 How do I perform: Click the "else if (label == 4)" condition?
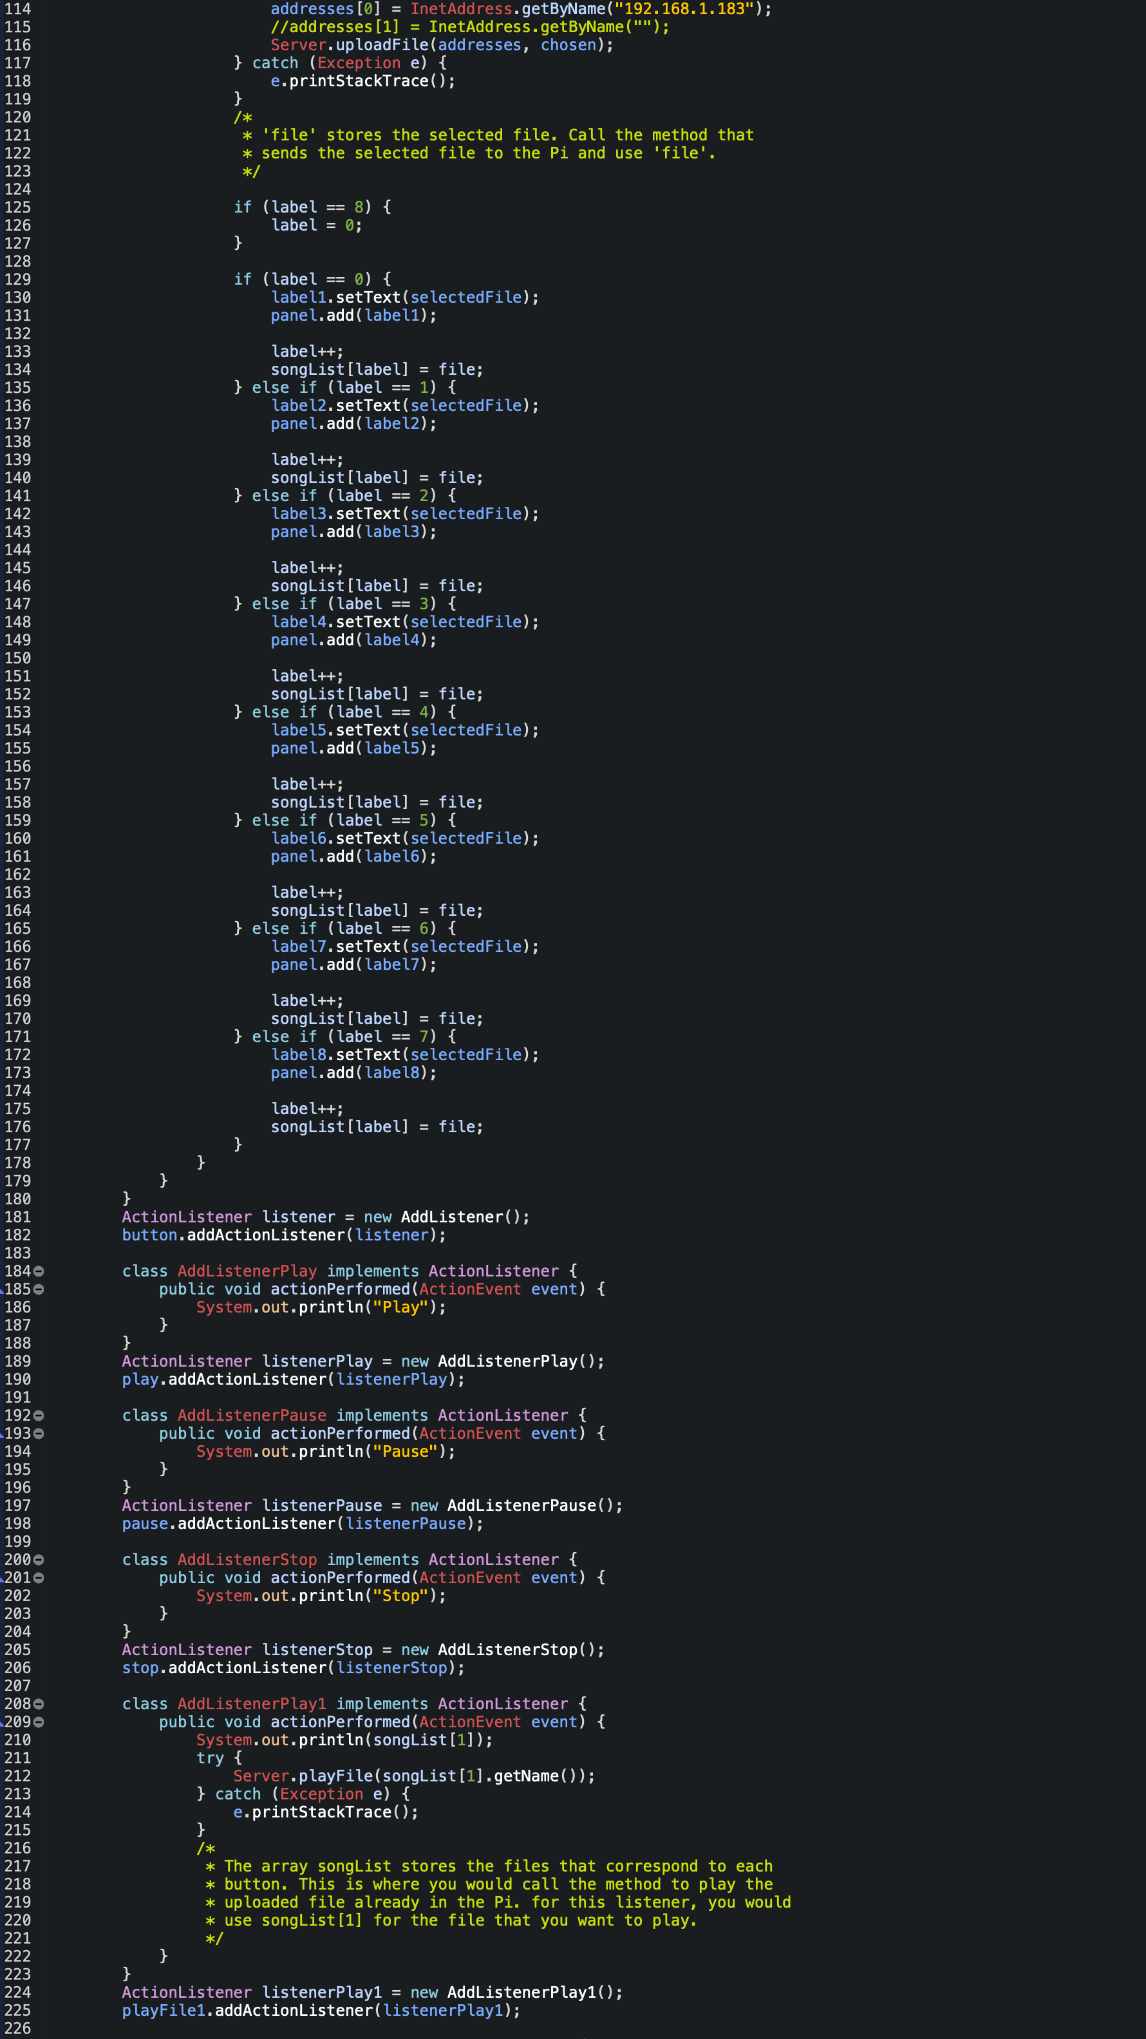click(x=344, y=712)
